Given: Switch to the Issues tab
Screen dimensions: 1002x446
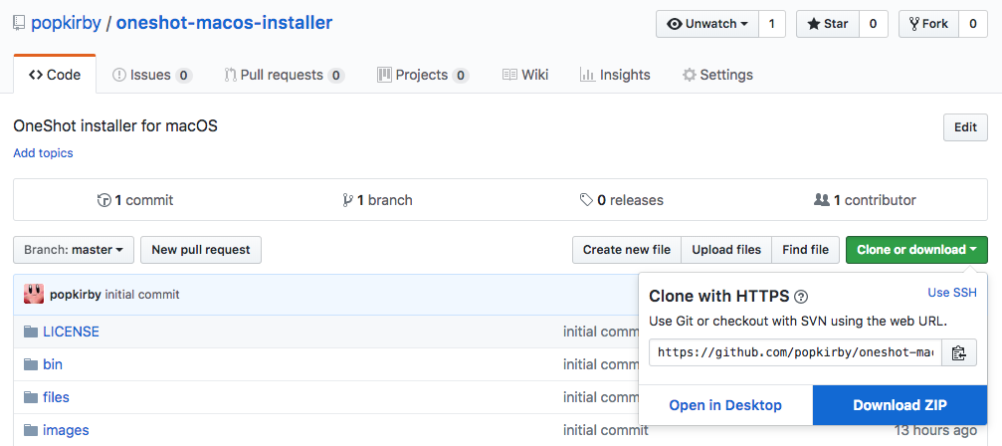Looking at the screenshot, I should point(152,75).
